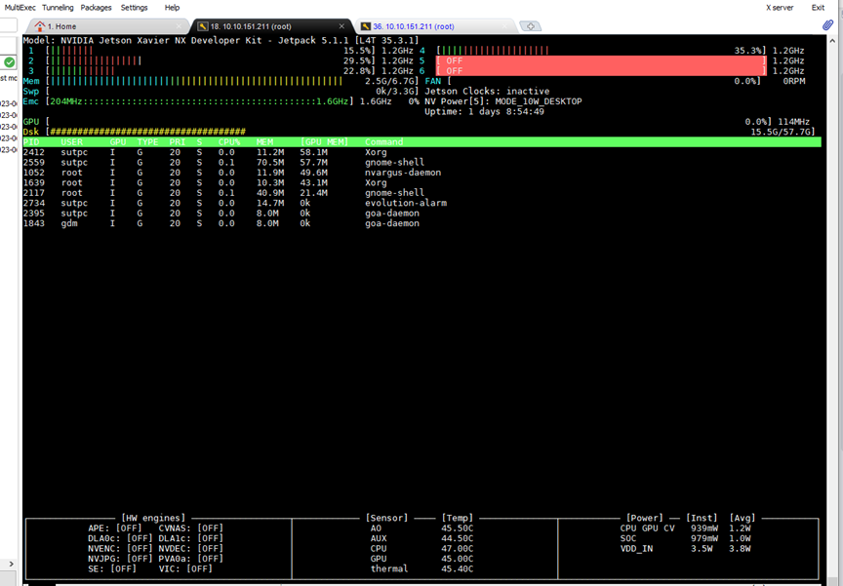Image resolution: width=843 pixels, height=586 pixels.
Task: Close the 1. Home tab
Action: (x=179, y=25)
